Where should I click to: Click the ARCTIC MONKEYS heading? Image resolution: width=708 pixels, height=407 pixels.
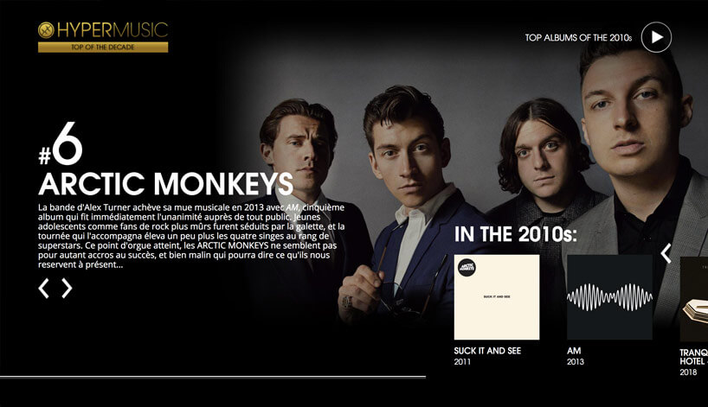click(x=165, y=184)
